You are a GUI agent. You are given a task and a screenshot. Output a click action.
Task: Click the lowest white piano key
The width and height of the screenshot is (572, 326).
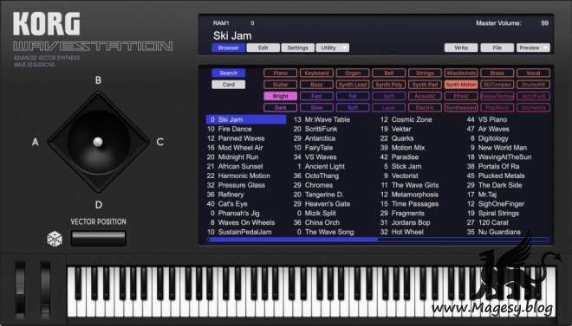click(71, 308)
